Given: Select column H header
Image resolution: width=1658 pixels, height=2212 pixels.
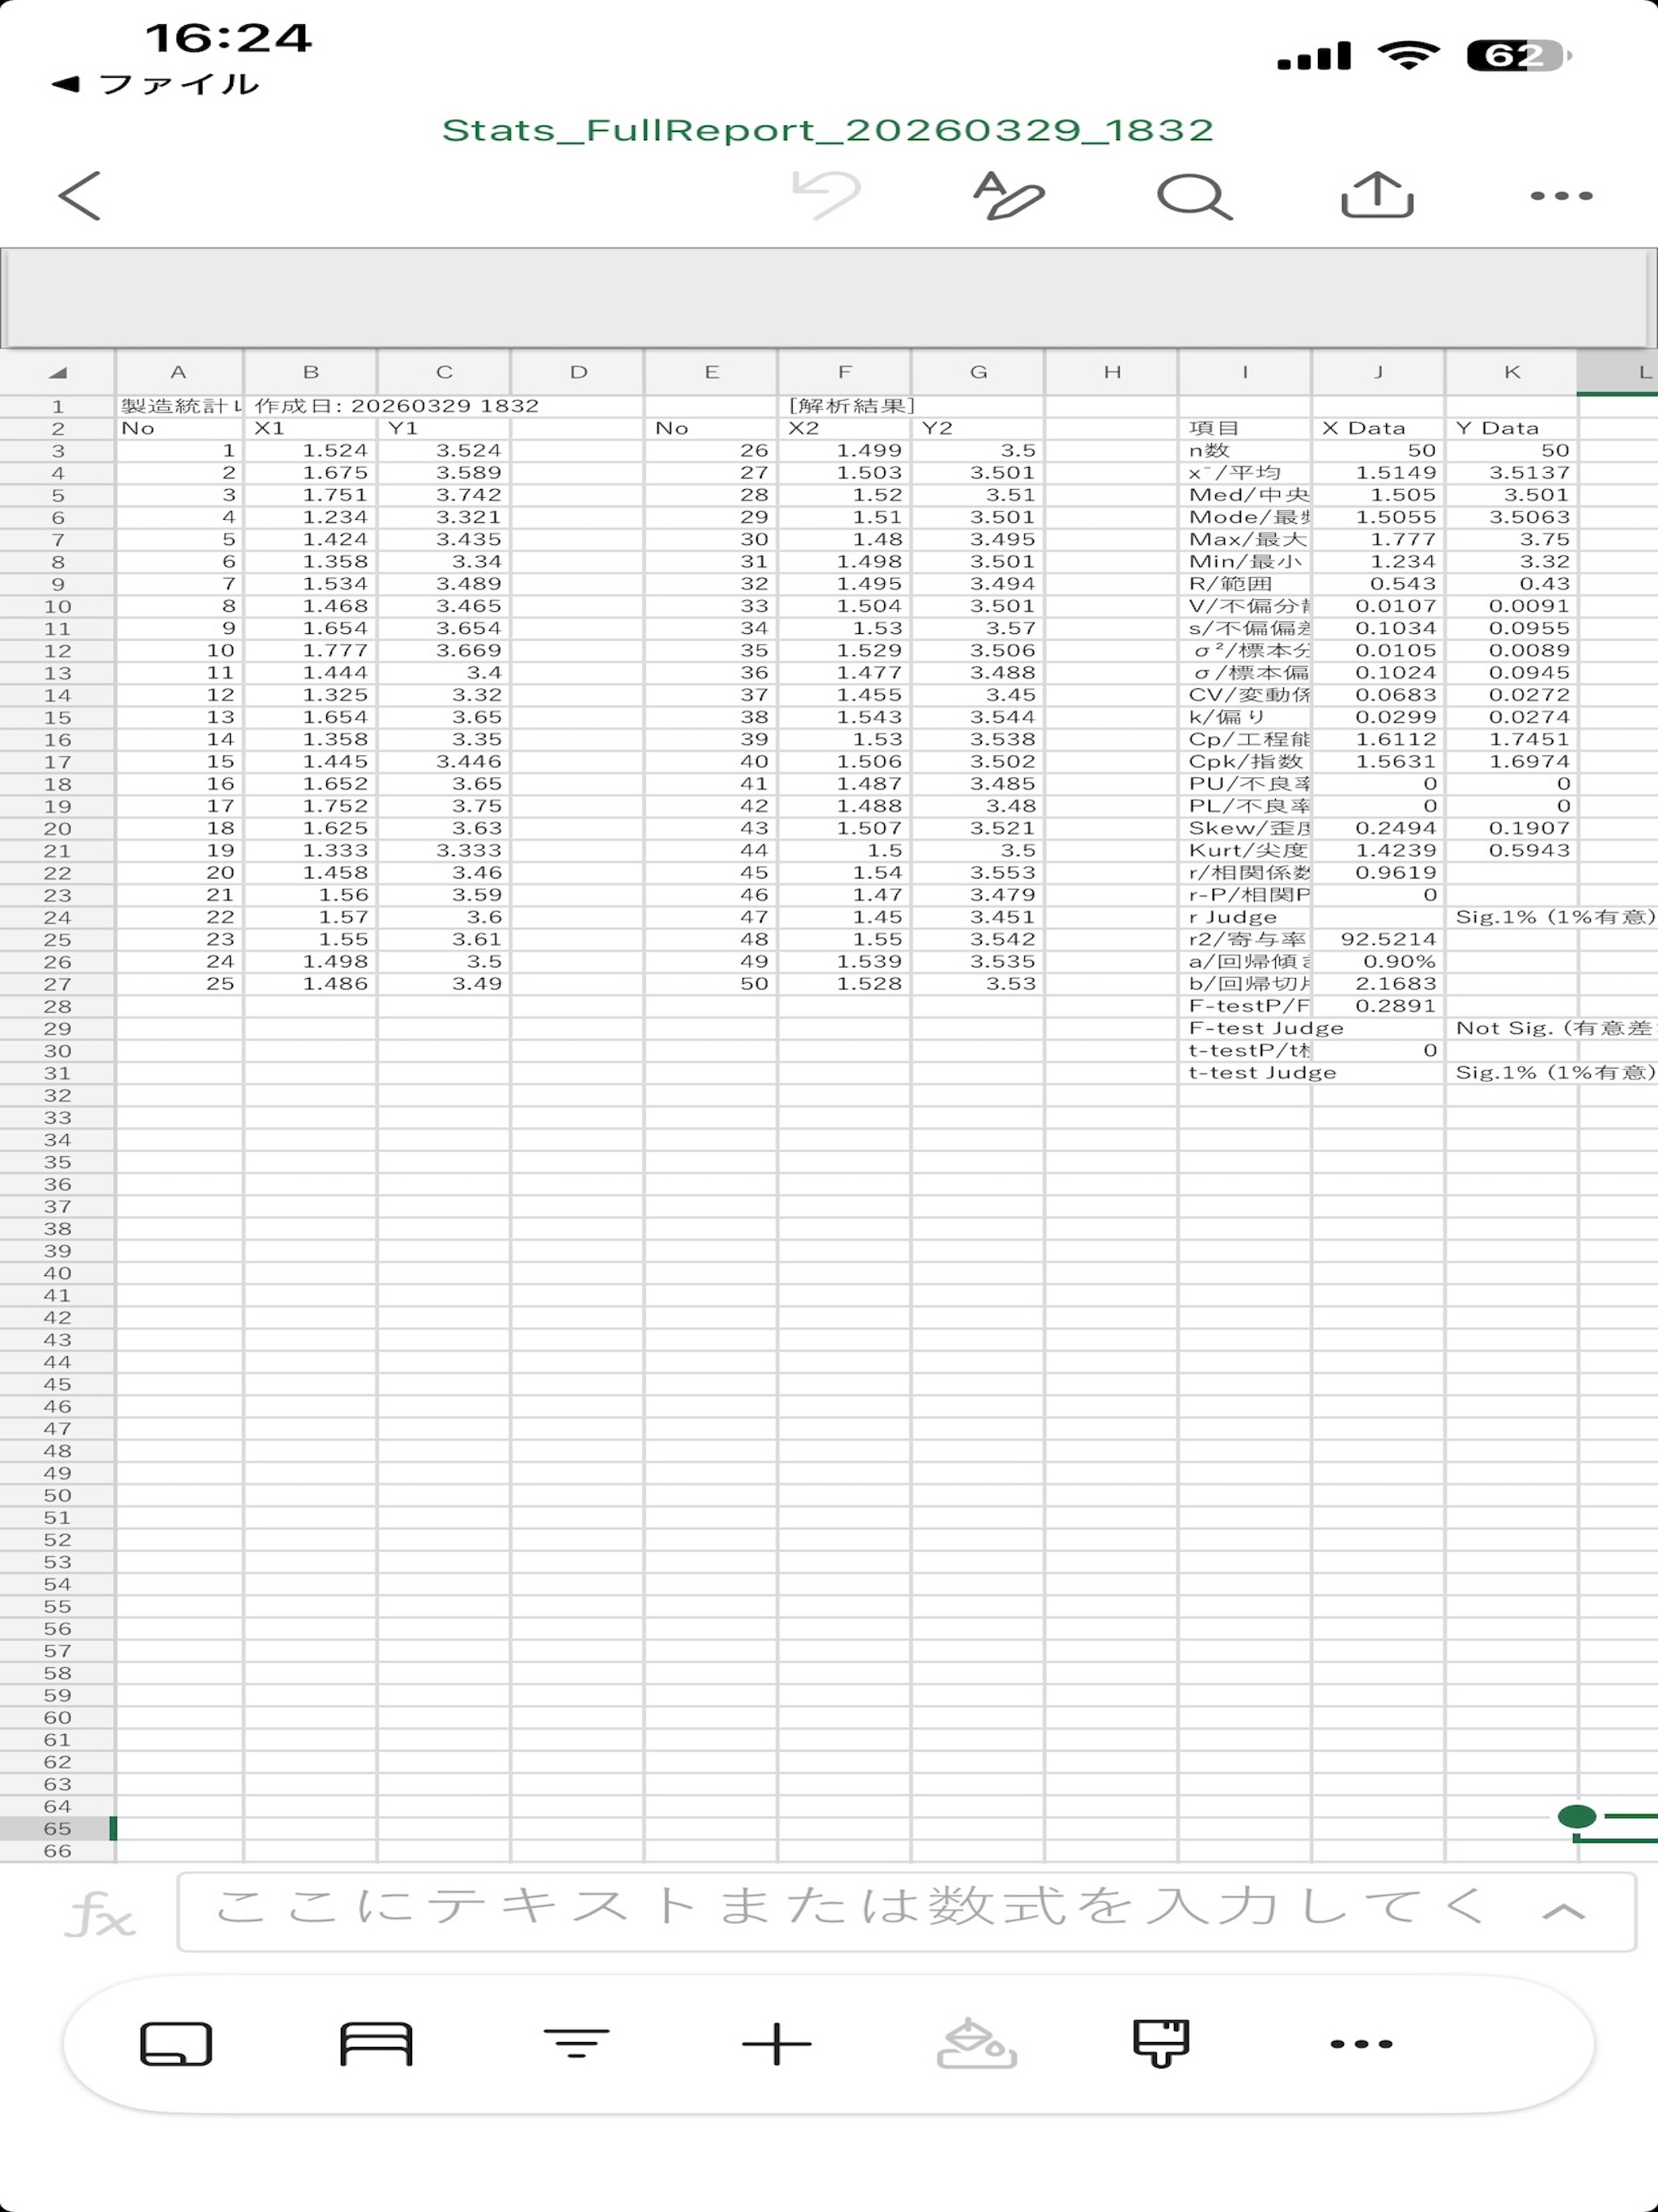Looking at the screenshot, I should tap(1112, 372).
